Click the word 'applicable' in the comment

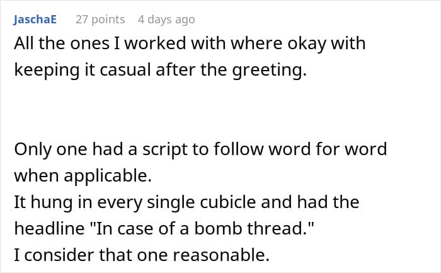click(x=105, y=177)
